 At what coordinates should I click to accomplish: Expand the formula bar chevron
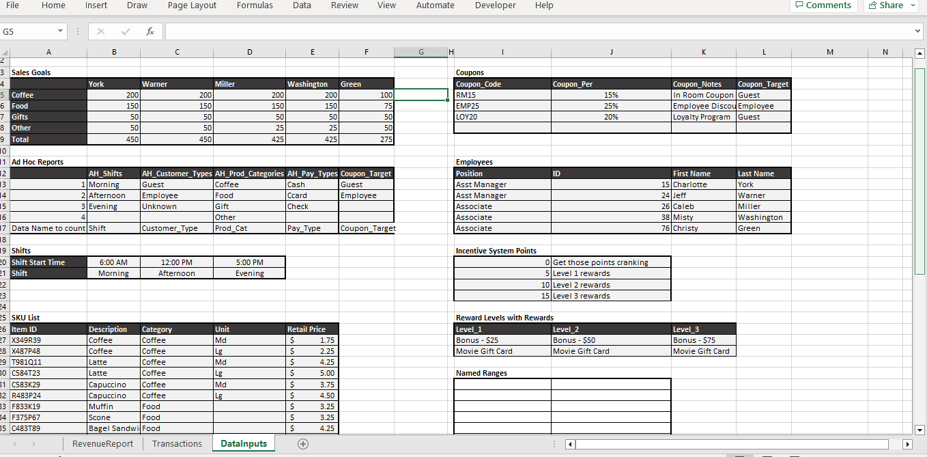(x=918, y=32)
